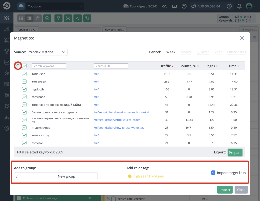Click the circled select-all radio control
The height and width of the screenshot is (201, 260).
[x=18, y=66]
